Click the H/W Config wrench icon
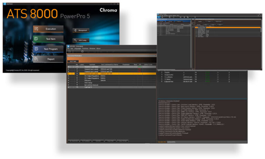265x159 pixels. [x=75, y=40]
